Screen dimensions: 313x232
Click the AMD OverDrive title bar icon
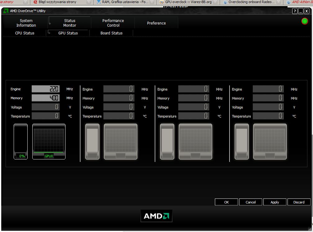6,11
